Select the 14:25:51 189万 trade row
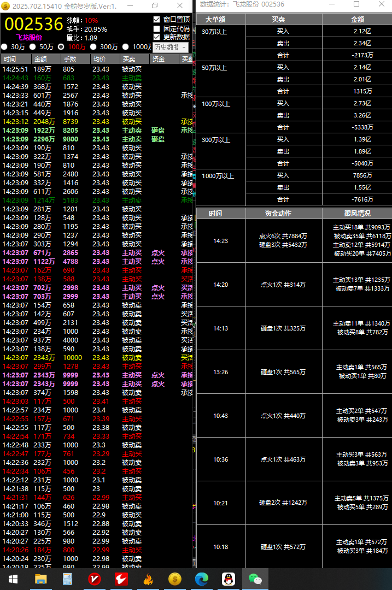This screenshot has width=392, height=590. click(96, 69)
